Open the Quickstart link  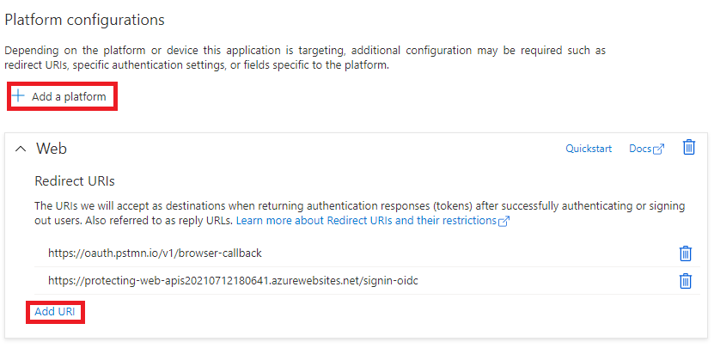click(x=589, y=149)
